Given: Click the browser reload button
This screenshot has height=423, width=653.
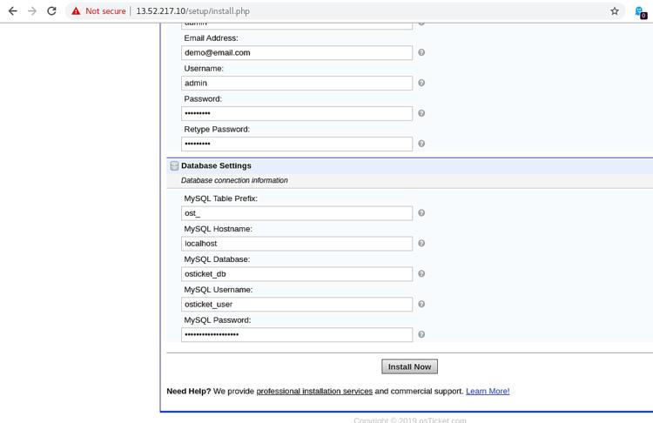Looking at the screenshot, I should click(51, 11).
